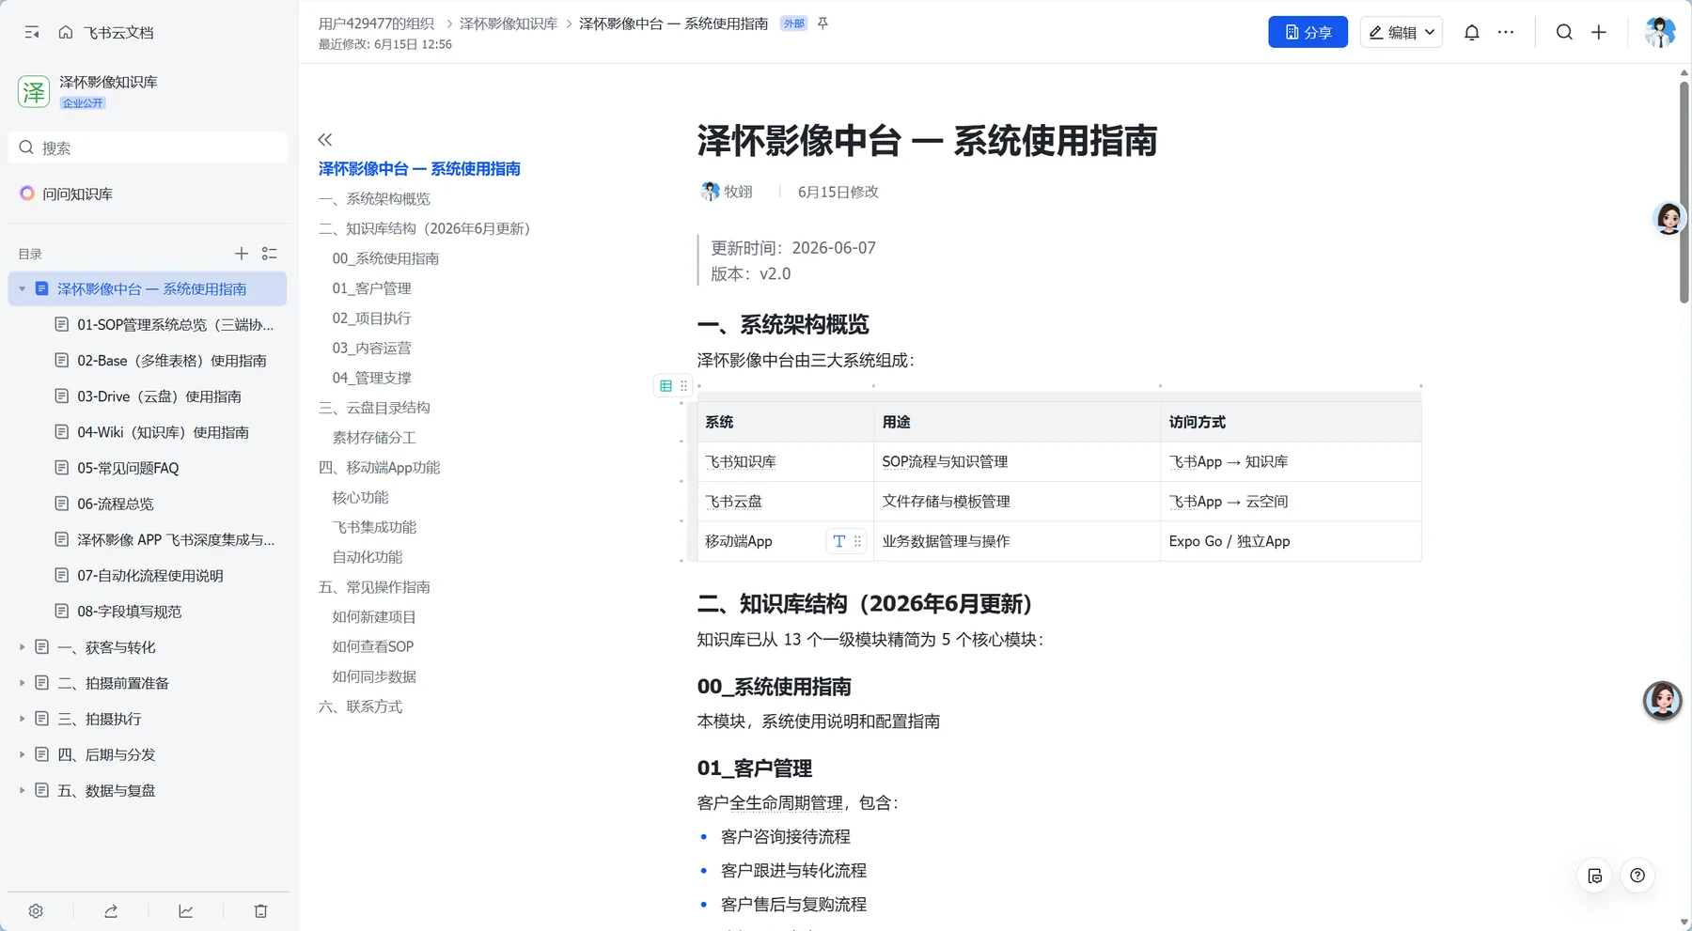Screen dimensions: 1692x931
Task: Click the vertical scrollbar thumb of document
Action: pyautogui.click(x=1684, y=193)
